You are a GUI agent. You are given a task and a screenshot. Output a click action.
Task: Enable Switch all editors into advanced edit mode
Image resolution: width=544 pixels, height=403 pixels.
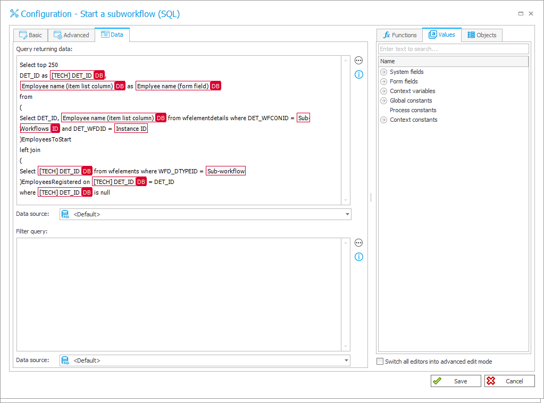click(380, 361)
